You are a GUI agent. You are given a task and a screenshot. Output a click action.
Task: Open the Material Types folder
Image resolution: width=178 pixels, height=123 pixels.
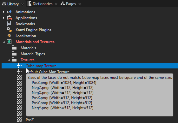[x=33, y=54]
